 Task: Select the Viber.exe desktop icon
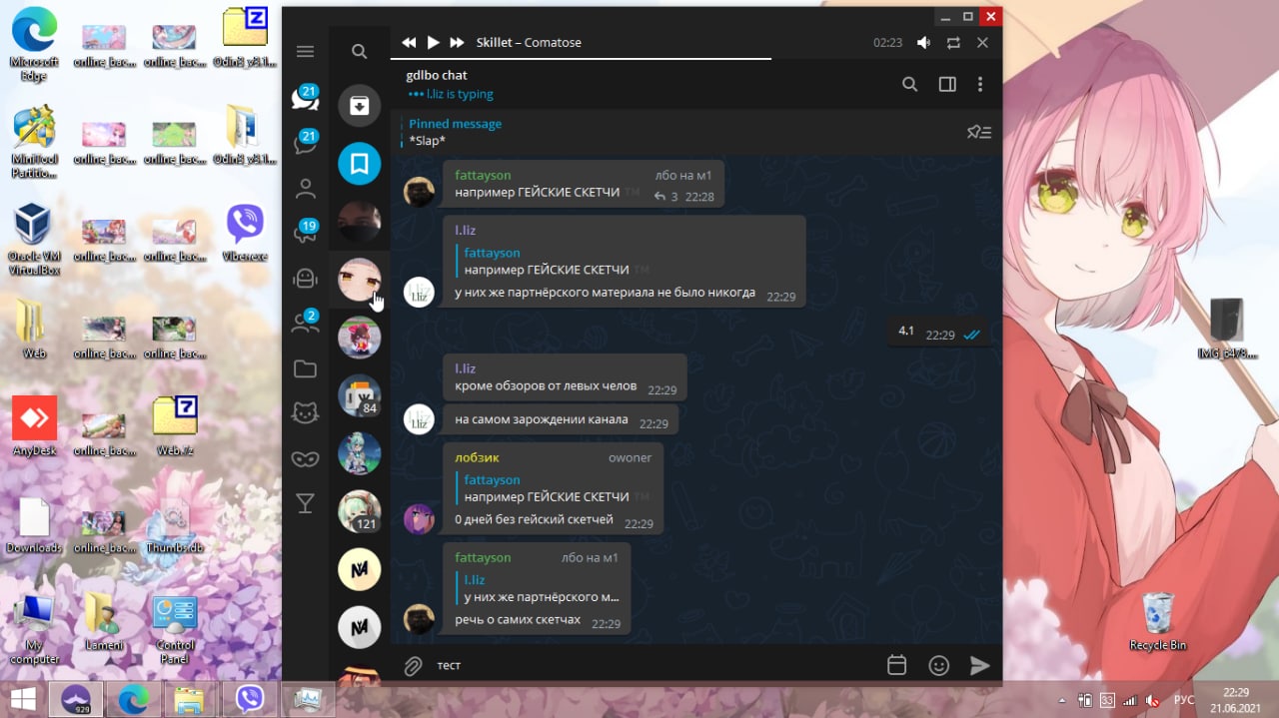pos(245,233)
